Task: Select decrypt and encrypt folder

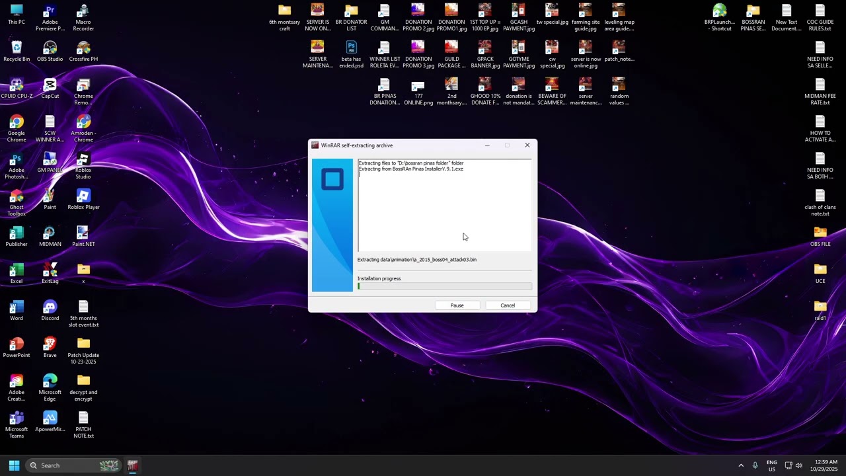Action: 83,388
